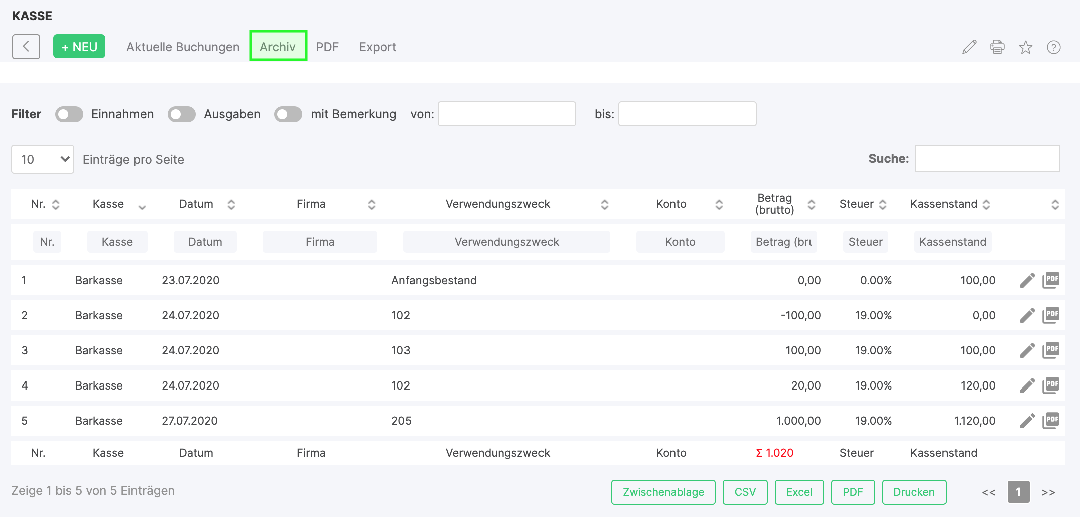
Task: Click the back arrow button
Action: pos(26,47)
